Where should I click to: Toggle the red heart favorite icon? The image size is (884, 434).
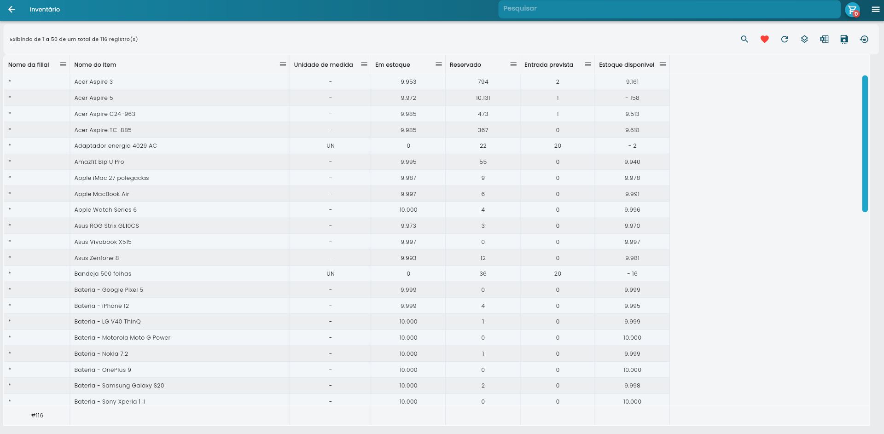point(764,39)
